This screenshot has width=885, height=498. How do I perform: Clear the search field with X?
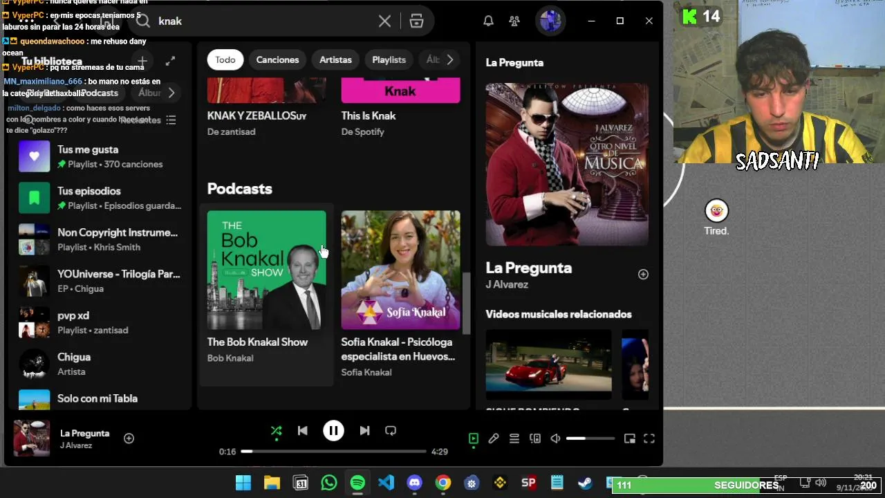(384, 21)
